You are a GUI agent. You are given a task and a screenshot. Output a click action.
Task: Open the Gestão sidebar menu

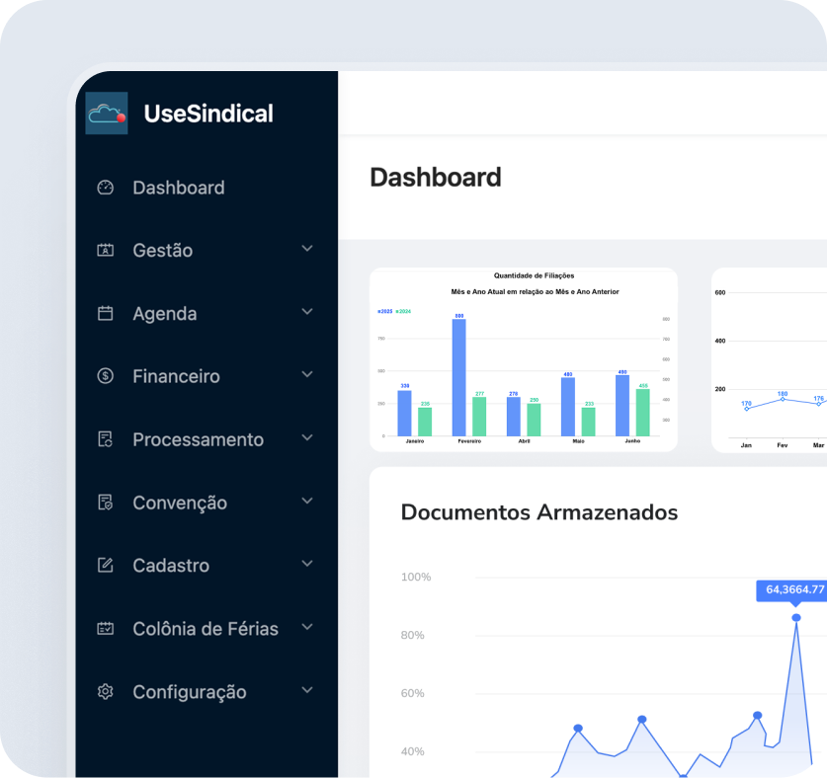click(207, 251)
